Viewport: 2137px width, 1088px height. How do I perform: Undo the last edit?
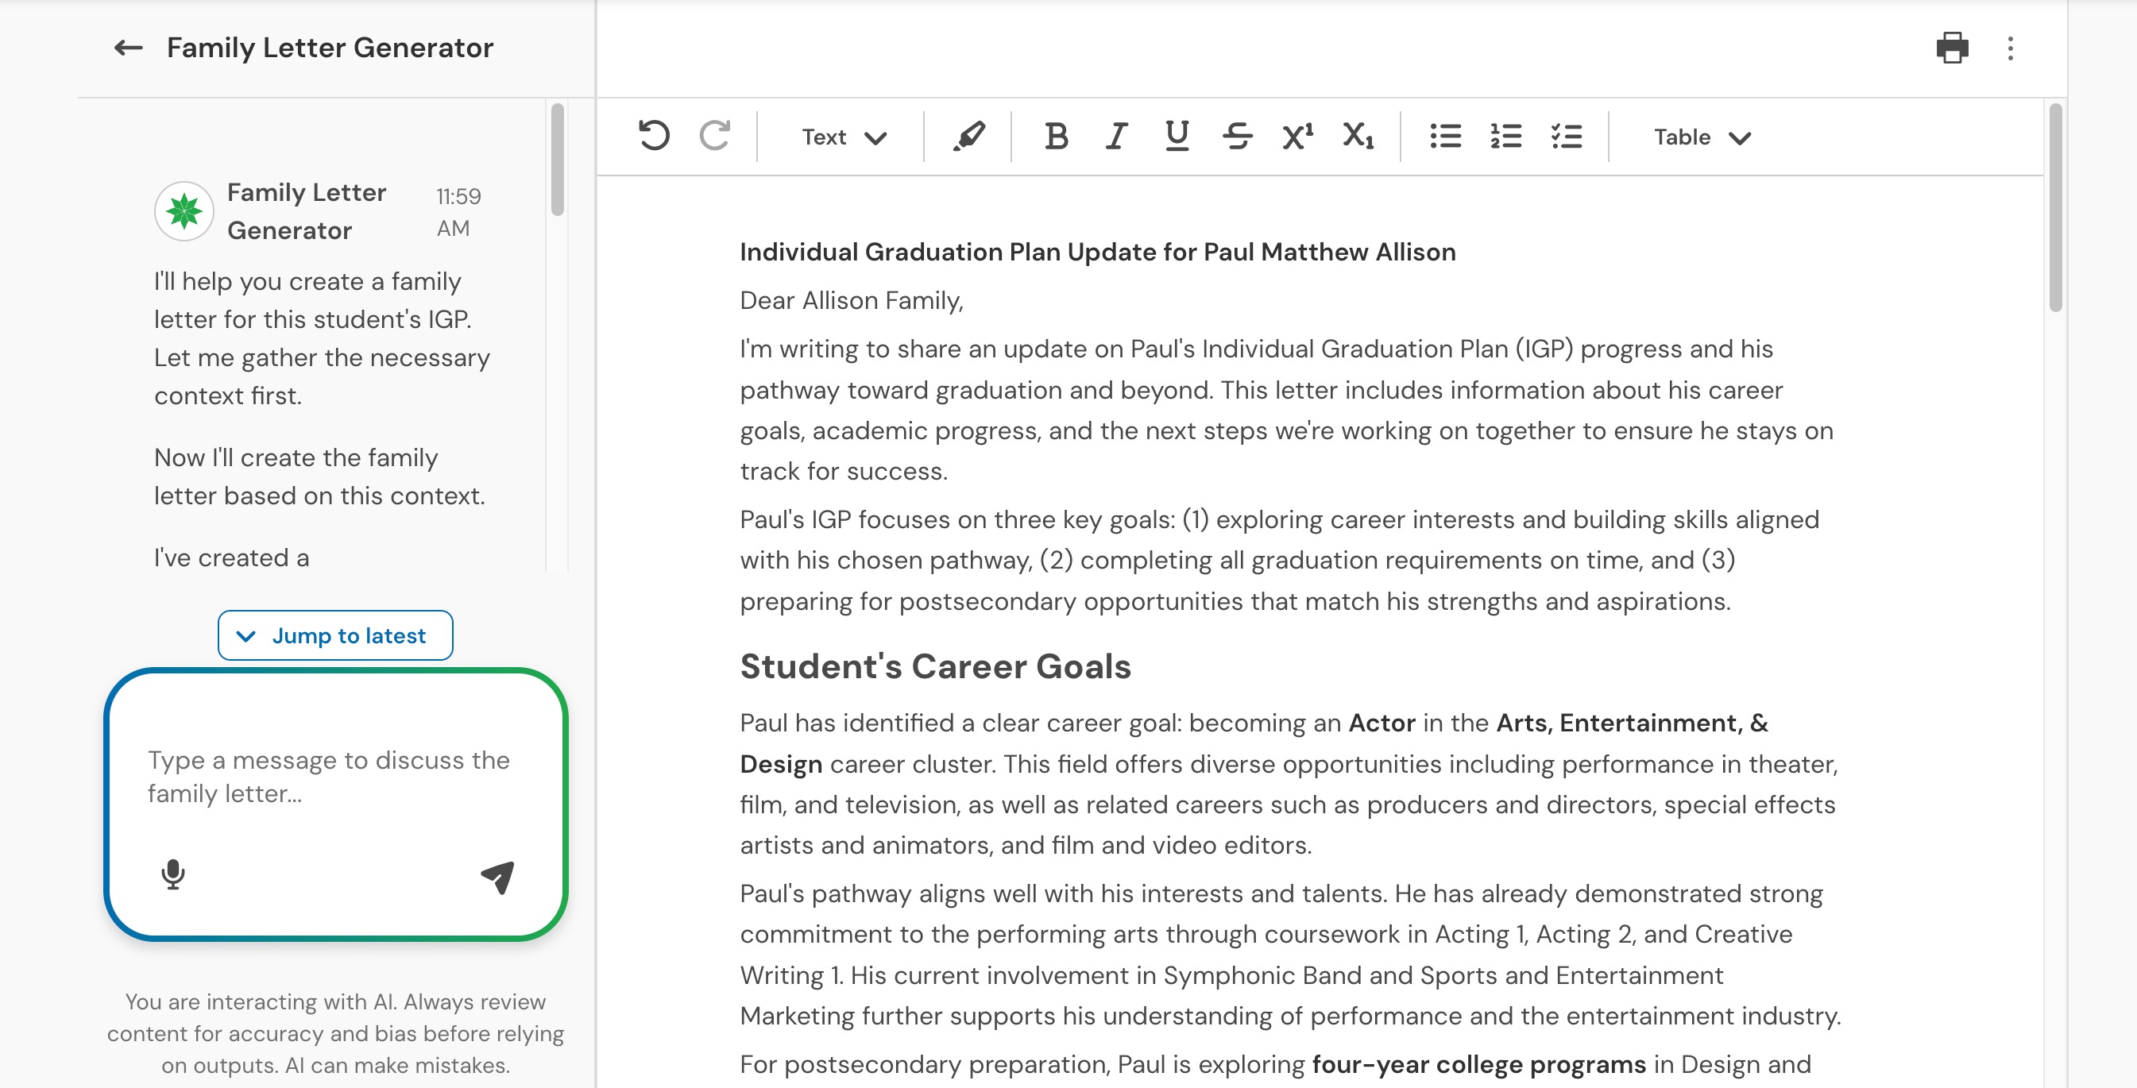(x=654, y=136)
